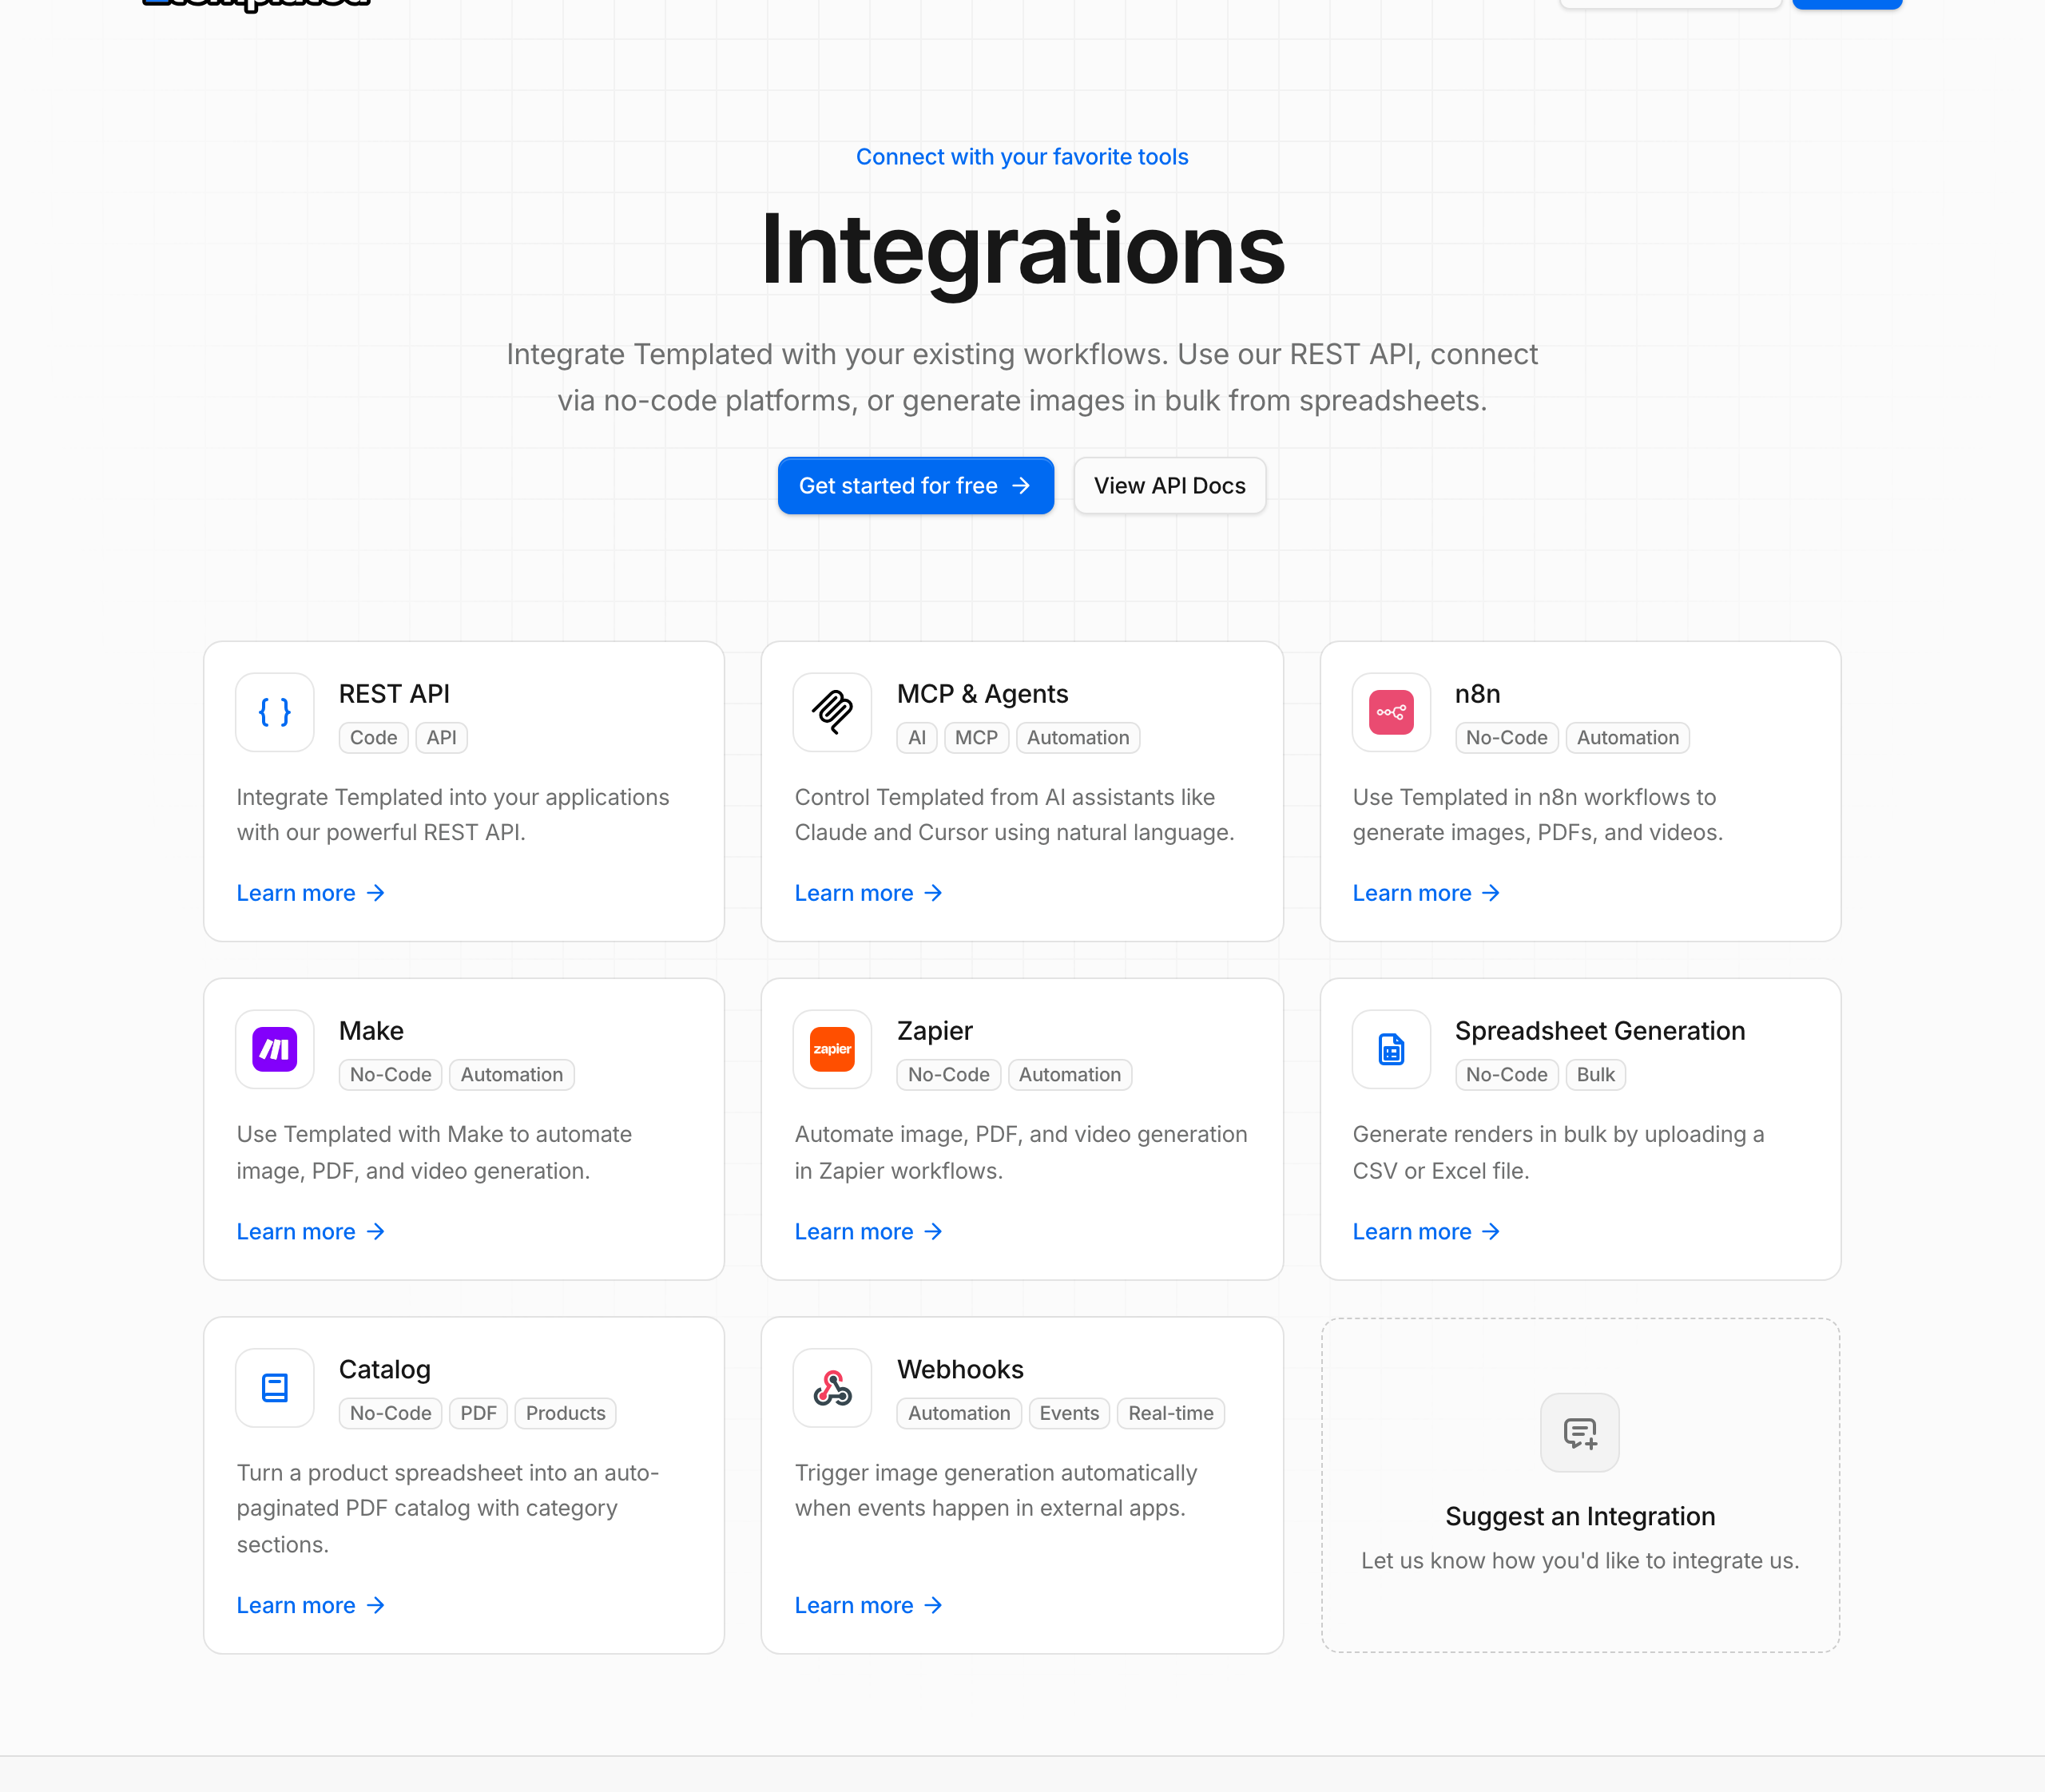
Task: Open Learn more link under Webhooks
Action: [x=868, y=1605]
